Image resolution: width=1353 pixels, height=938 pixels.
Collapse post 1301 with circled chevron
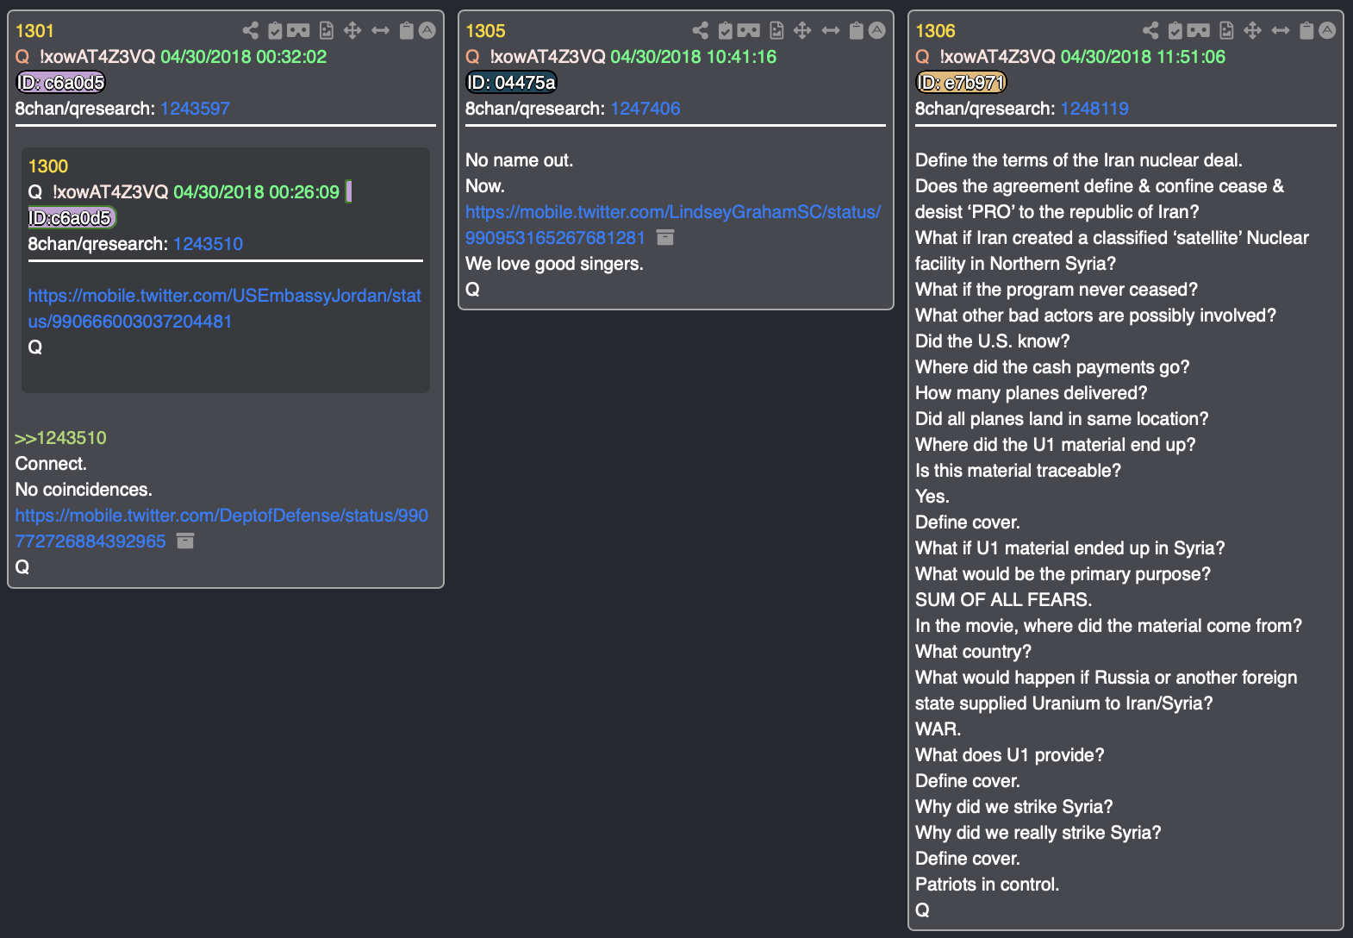tap(427, 30)
